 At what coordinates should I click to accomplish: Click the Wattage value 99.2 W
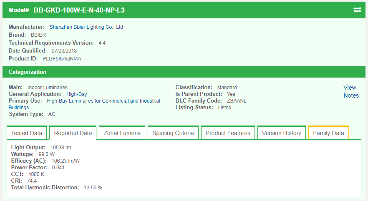46,154
